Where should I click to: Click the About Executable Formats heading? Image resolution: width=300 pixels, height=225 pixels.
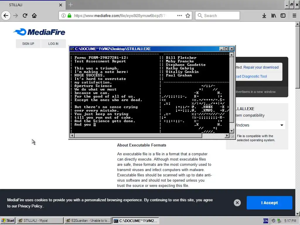coord(142,145)
